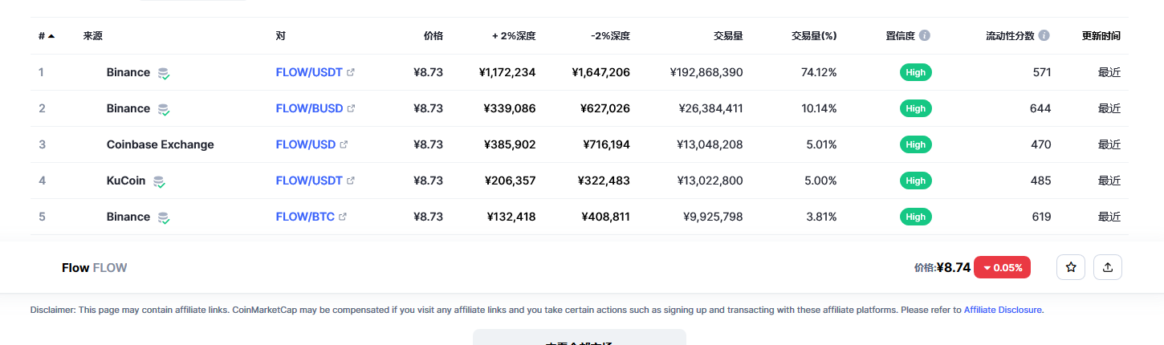Click the share upload icon button
Viewport: 1164px width, 345px height.
tap(1108, 267)
